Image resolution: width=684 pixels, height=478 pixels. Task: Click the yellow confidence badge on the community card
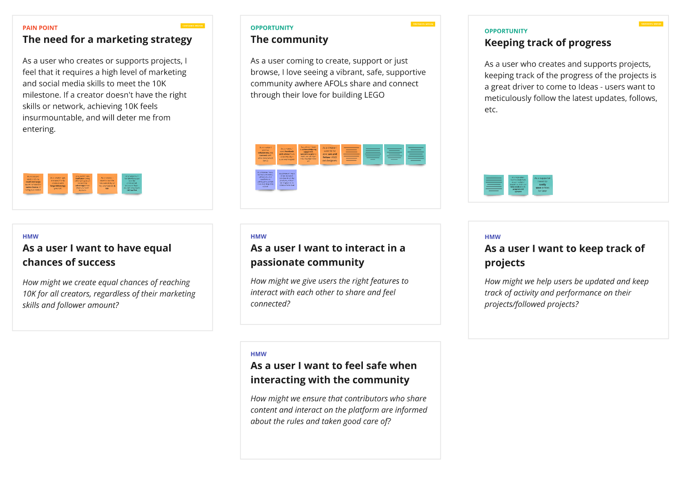(x=423, y=24)
